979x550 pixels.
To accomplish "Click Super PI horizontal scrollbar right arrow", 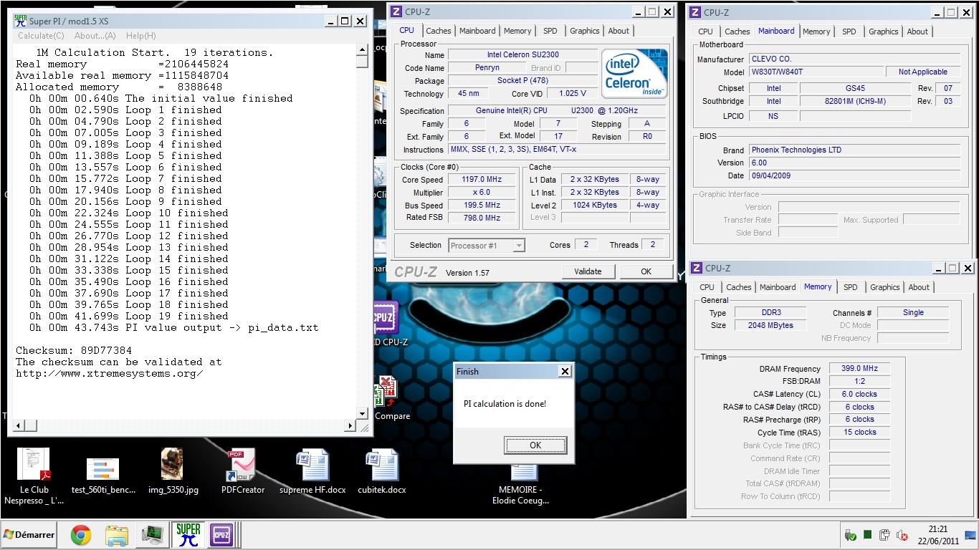I will click(x=350, y=425).
